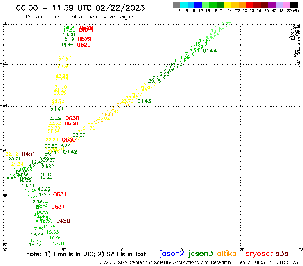Image resolution: width=303 pixels, height=266 pixels.
Task: Click the -58 latitude axis label
Action: (x=4, y=196)
